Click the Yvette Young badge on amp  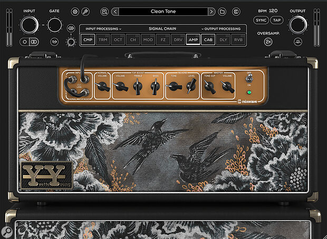coord(47,175)
